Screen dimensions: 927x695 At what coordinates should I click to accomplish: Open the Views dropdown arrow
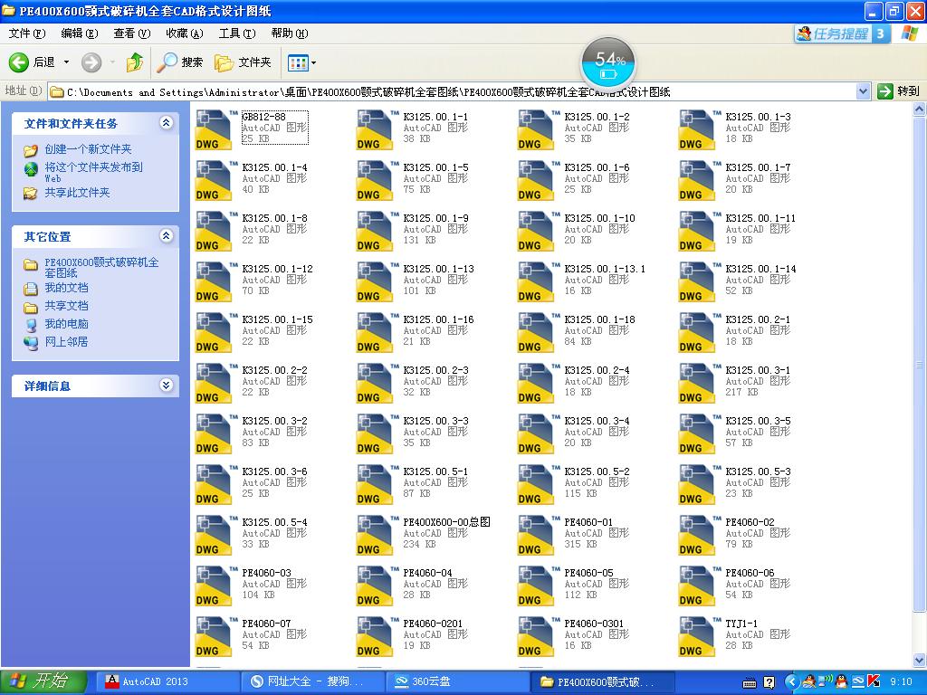(314, 62)
